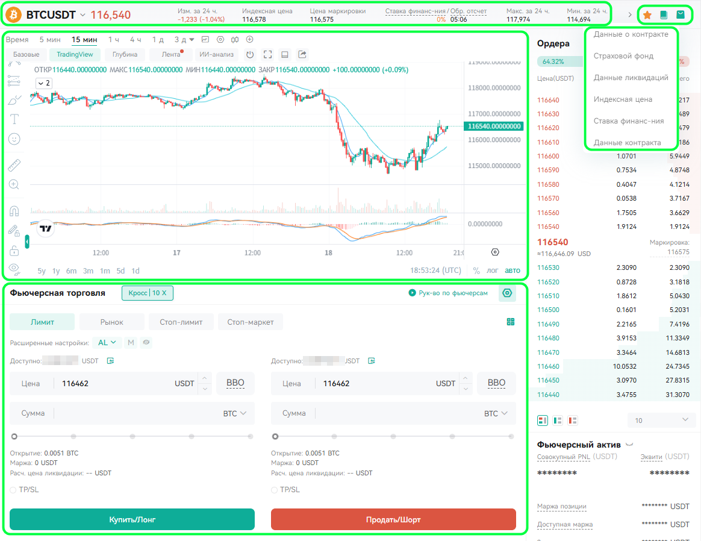Select the text tool on chart sidebar
The height and width of the screenshot is (541, 701).
tap(14, 119)
